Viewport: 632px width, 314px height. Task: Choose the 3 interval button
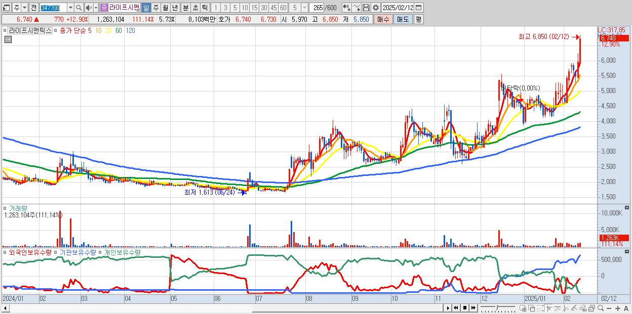[x=225, y=8]
